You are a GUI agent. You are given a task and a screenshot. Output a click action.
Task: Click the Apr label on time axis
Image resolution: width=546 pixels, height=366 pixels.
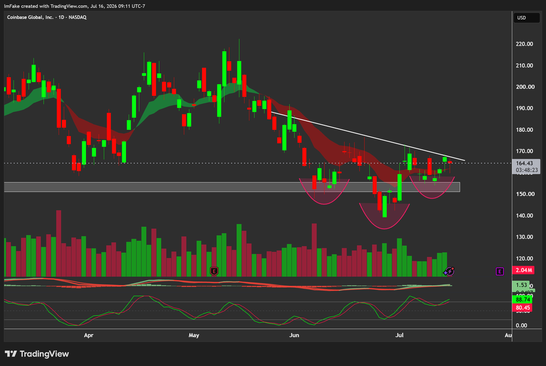tap(89, 336)
